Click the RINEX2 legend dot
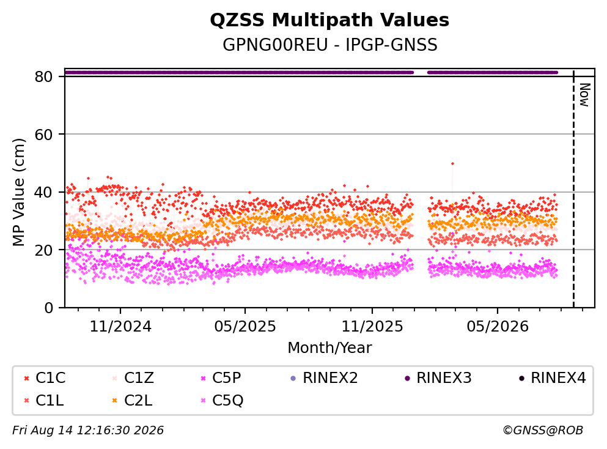The image size is (607, 449). pos(293,378)
